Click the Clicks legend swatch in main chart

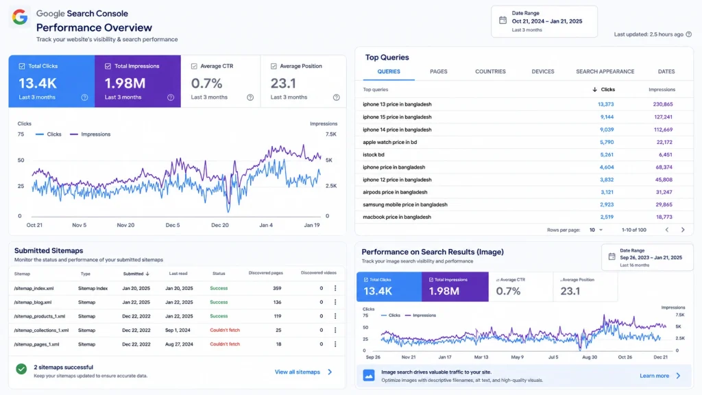(40, 134)
